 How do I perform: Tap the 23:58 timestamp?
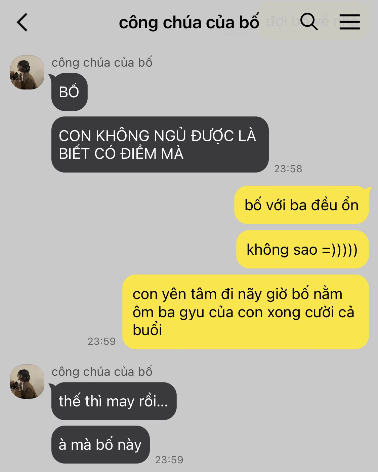(x=288, y=169)
